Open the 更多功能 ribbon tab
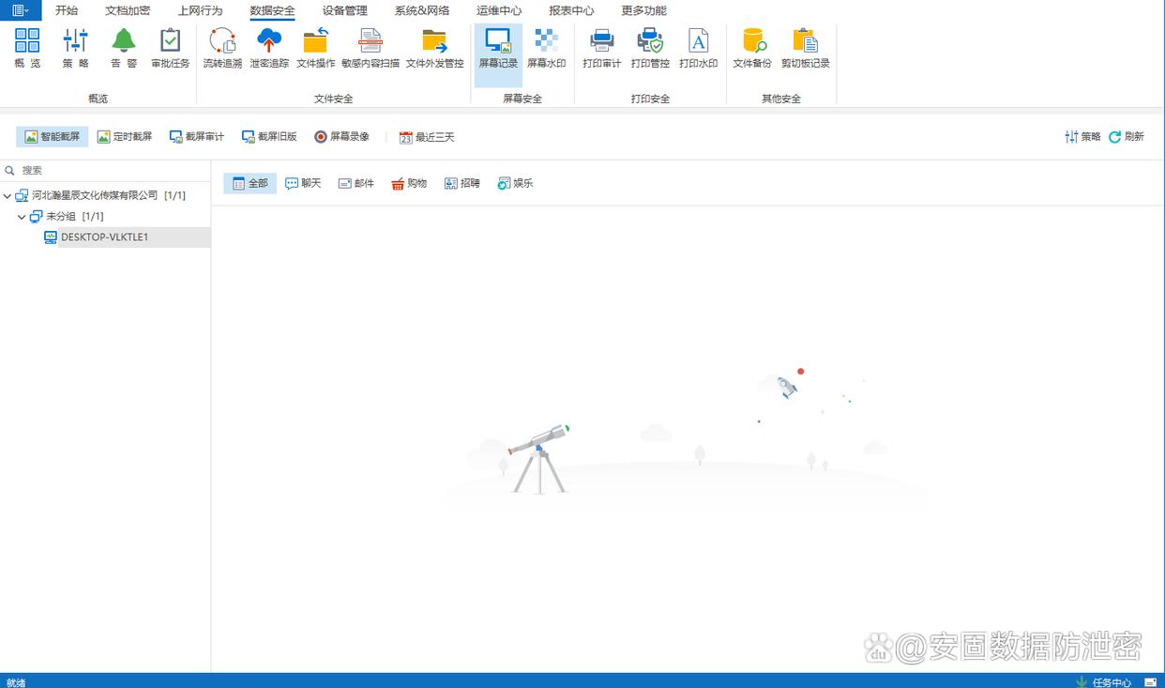1165x688 pixels. [643, 10]
